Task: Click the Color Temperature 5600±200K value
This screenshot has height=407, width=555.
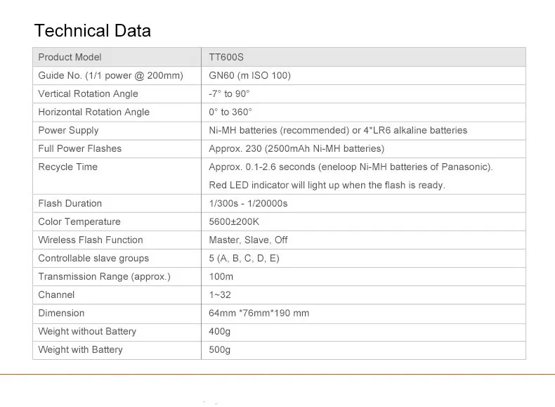Action: pos(234,221)
